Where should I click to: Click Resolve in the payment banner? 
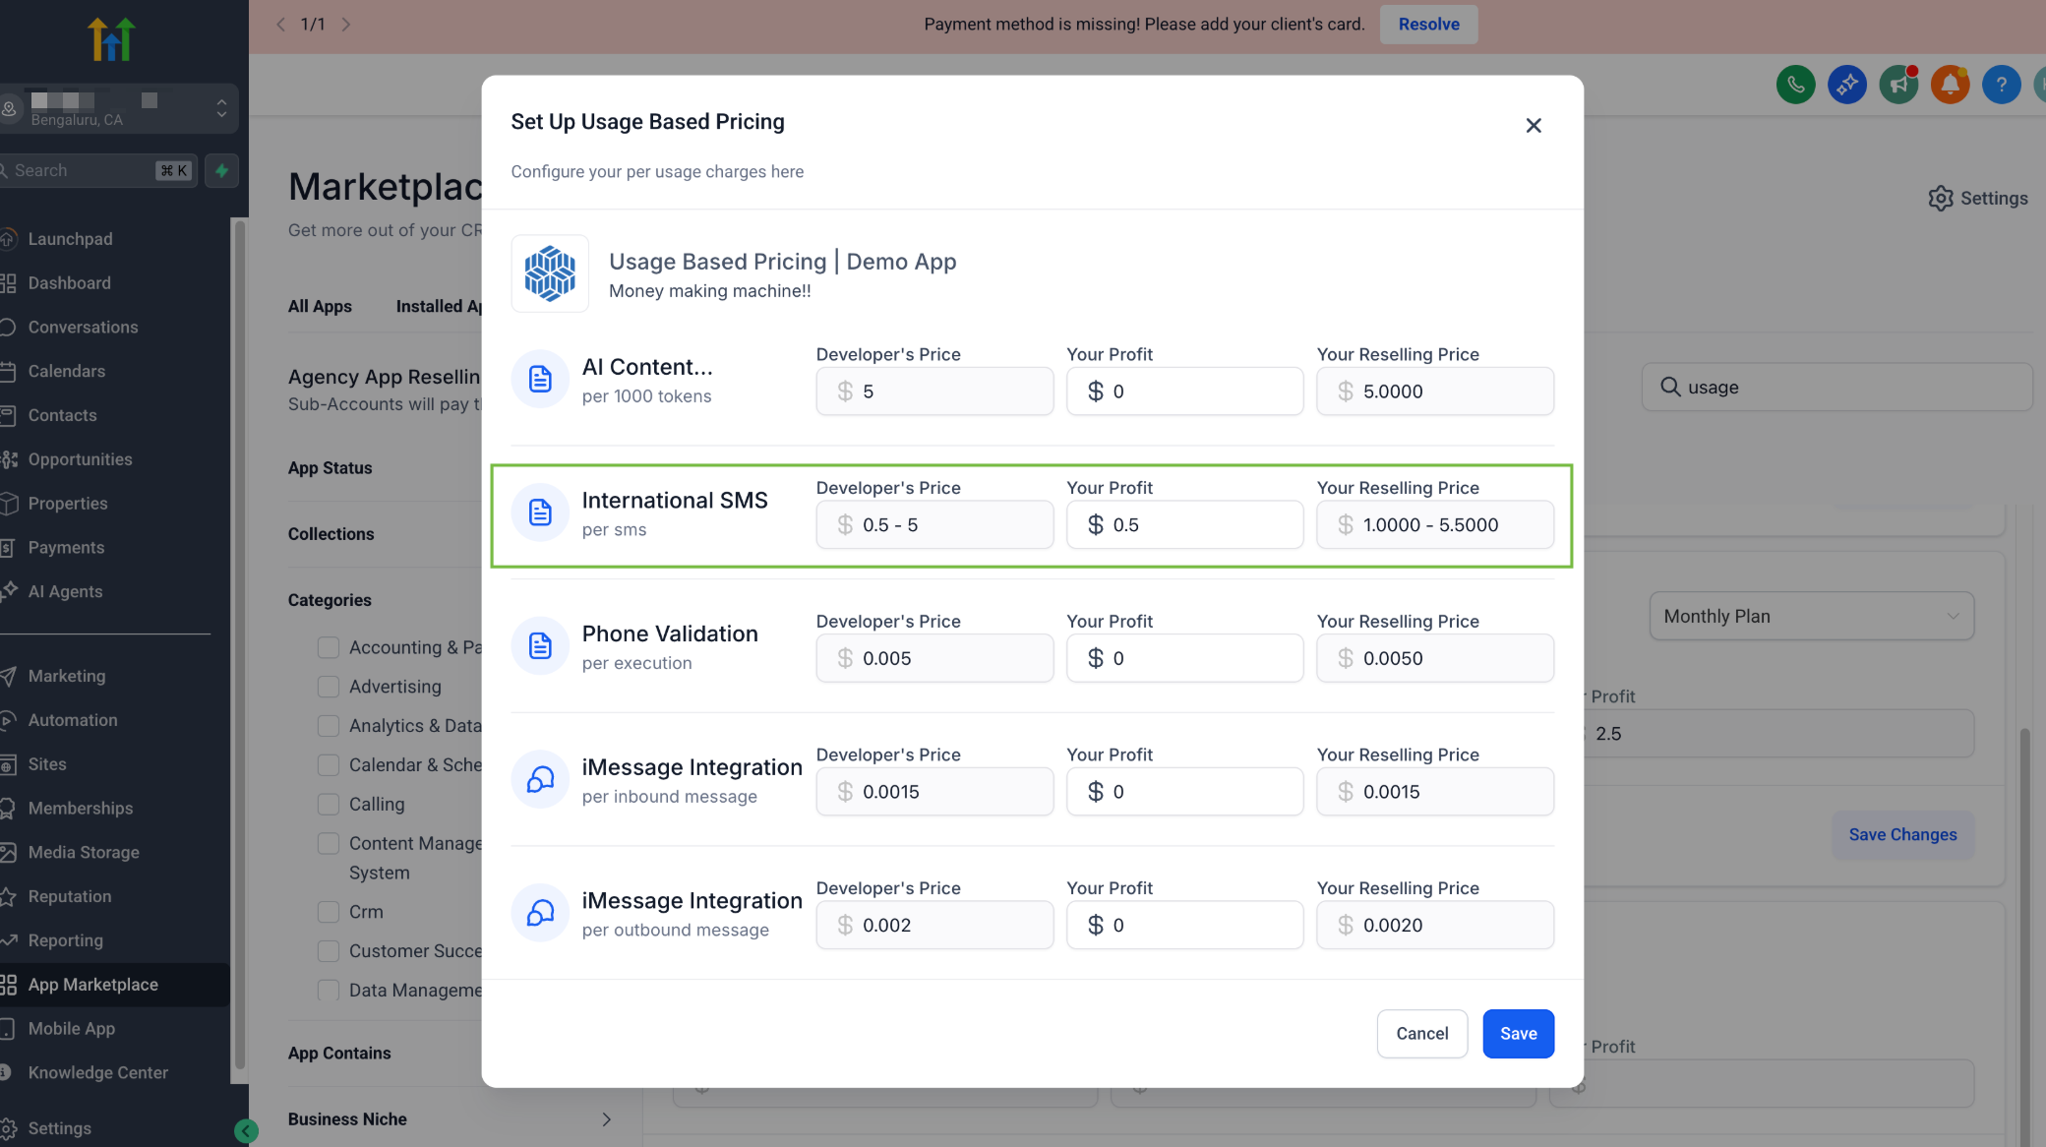[x=1428, y=24]
